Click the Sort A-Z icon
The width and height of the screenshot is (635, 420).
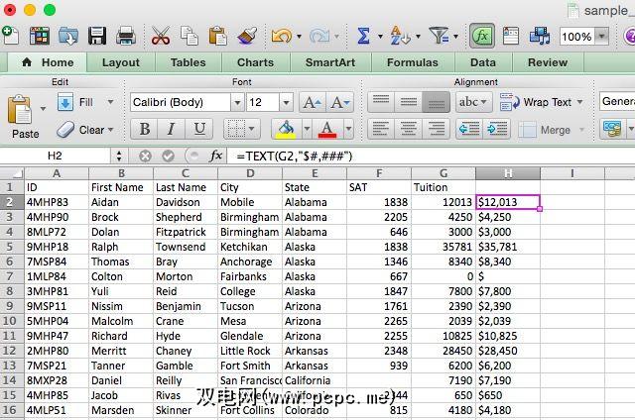pyautogui.click(x=400, y=36)
